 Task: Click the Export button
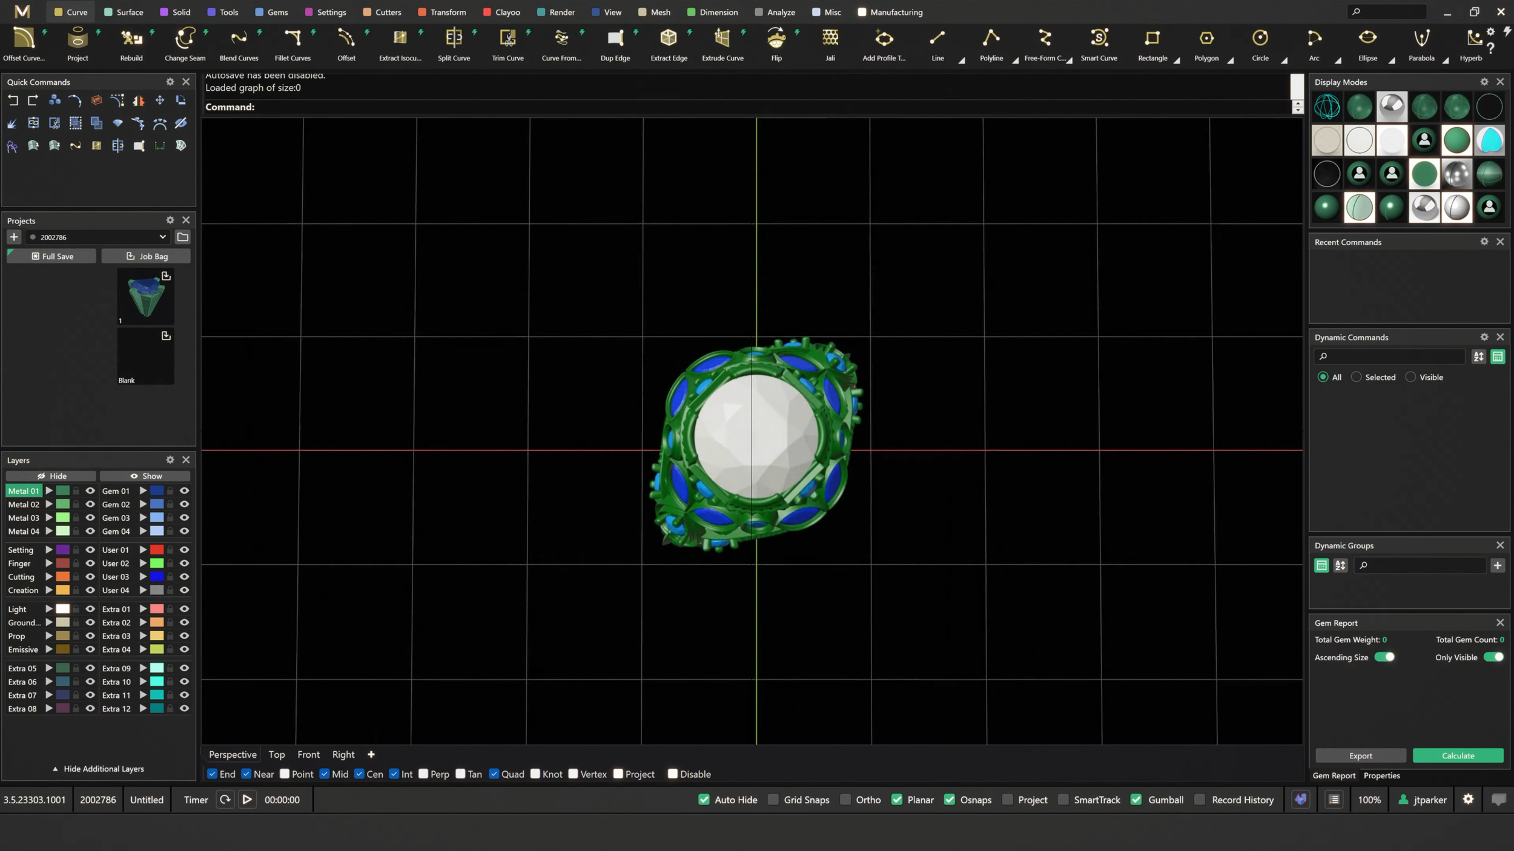pos(1360,755)
